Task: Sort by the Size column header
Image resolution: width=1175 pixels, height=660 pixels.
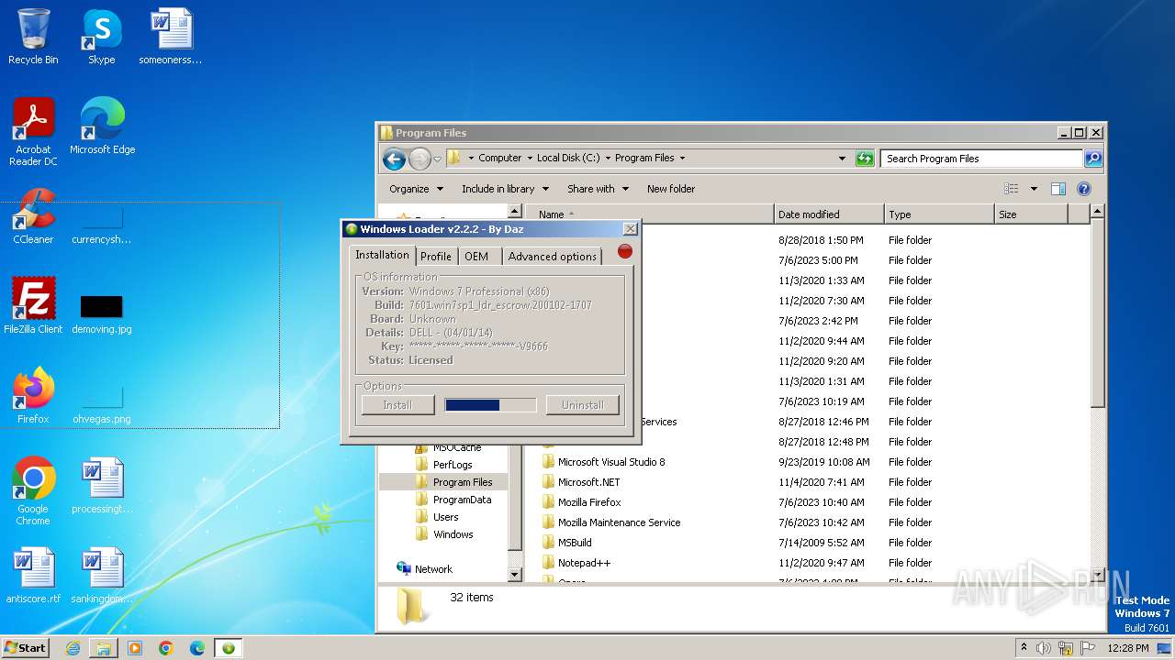Action: pyautogui.click(x=1032, y=214)
